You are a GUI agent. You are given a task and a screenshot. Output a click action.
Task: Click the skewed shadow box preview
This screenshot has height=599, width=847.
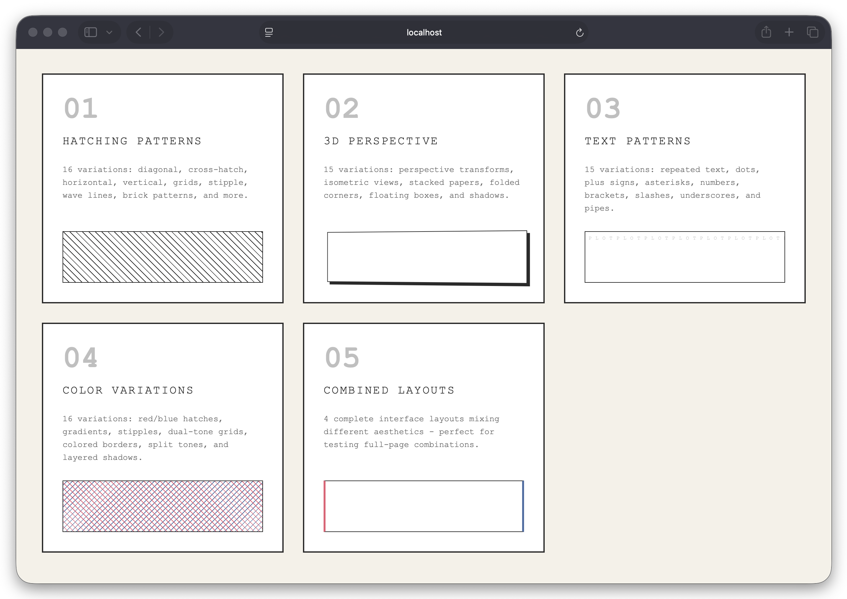click(427, 257)
